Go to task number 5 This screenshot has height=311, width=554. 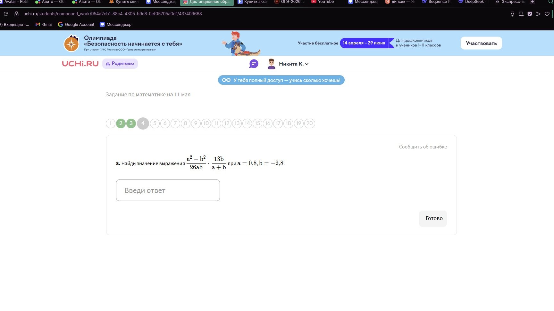pyautogui.click(x=155, y=123)
